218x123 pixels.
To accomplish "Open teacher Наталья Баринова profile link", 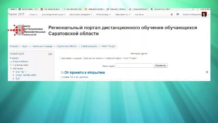I will coord(79,77).
